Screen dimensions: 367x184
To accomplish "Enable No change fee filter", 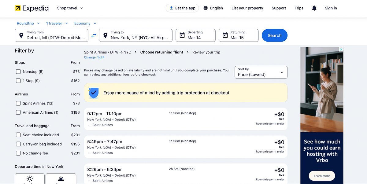I will coord(18,153).
